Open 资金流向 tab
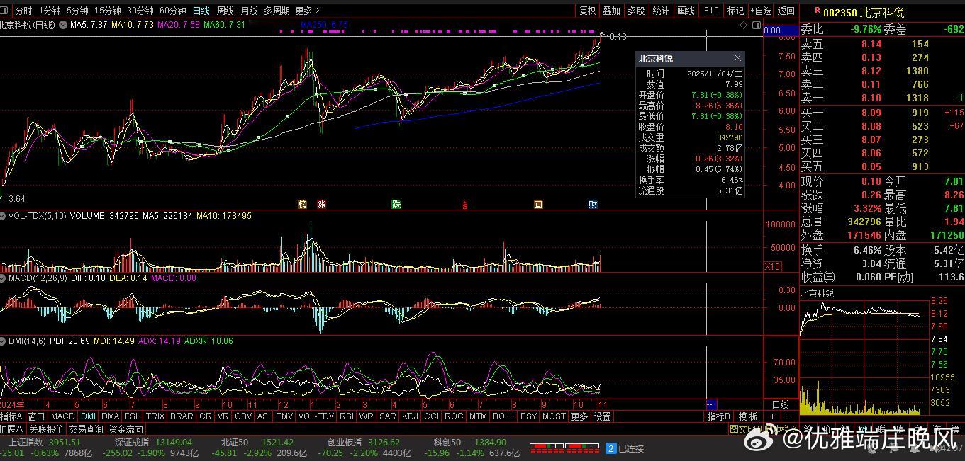The height and width of the screenshot is (461, 965). 125,429
